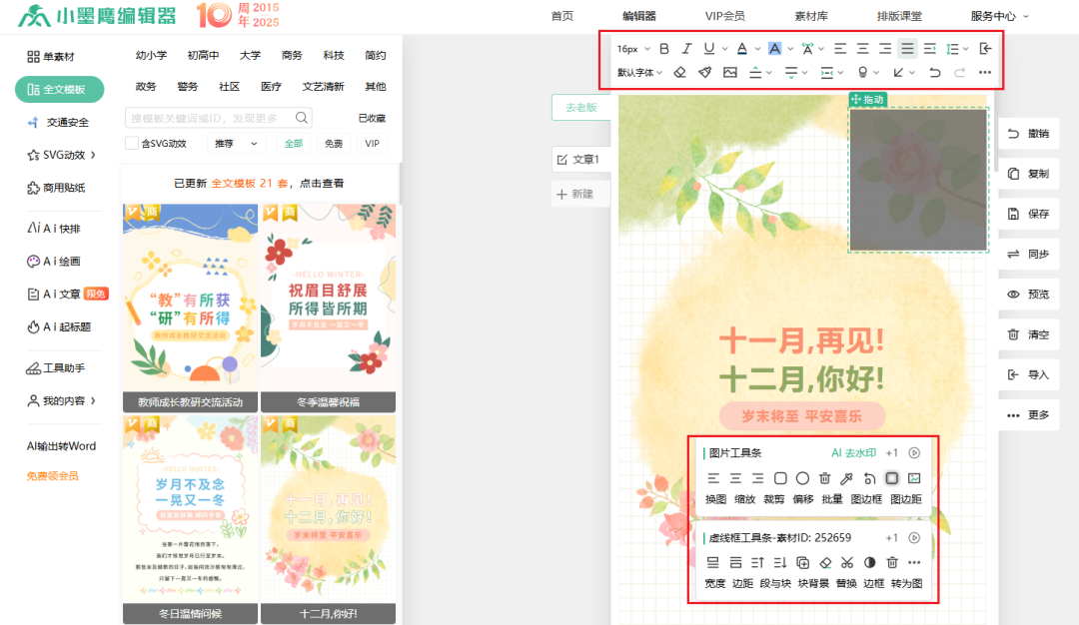The width and height of the screenshot is (1079, 625).
Task: Click the highlight color A swatch
Action: click(775, 49)
